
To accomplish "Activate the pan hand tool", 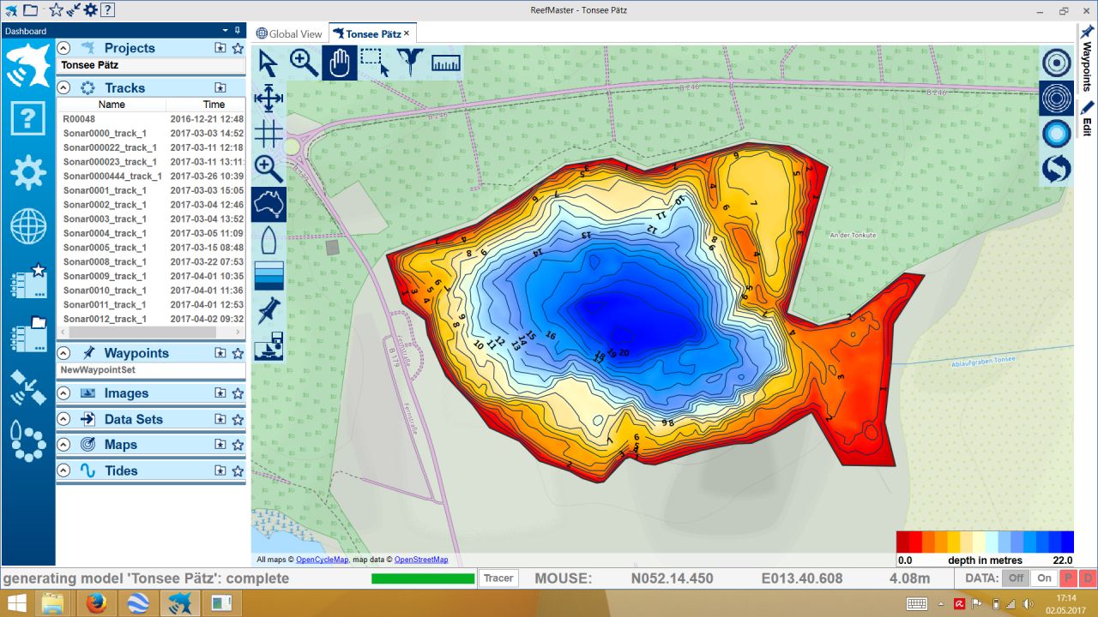I will click(x=340, y=63).
